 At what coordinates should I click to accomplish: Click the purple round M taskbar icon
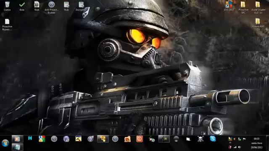(66, 139)
